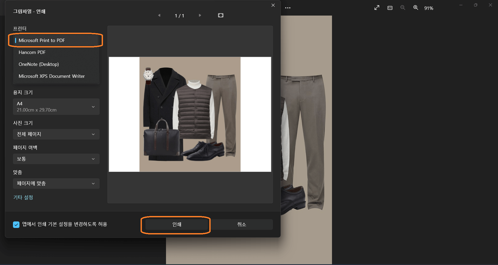Go to next page in print preview
Viewport: 498px width, 265px height.
tap(200, 15)
